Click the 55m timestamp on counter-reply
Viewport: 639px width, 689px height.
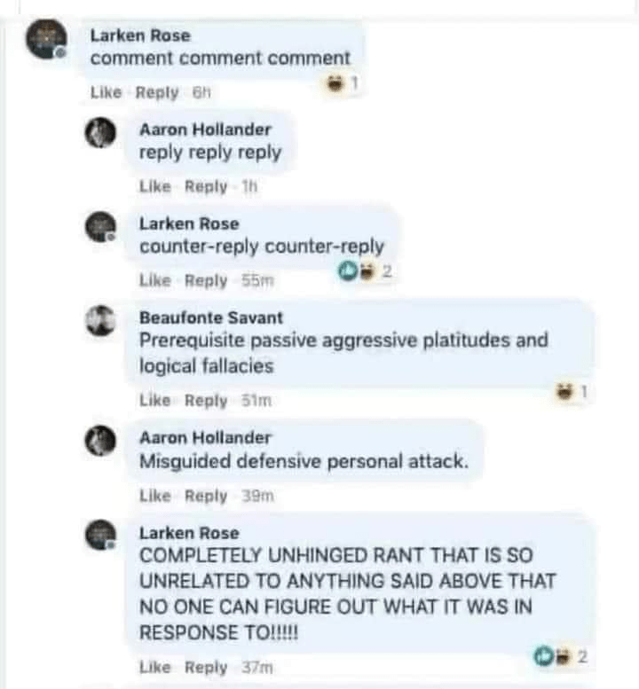coord(257,280)
